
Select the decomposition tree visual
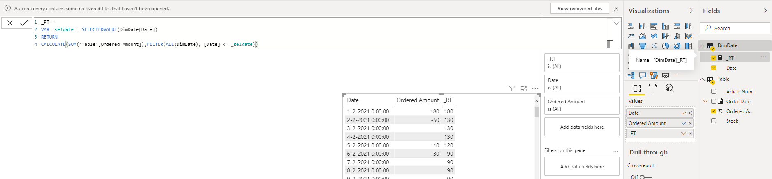tap(631, 75)
